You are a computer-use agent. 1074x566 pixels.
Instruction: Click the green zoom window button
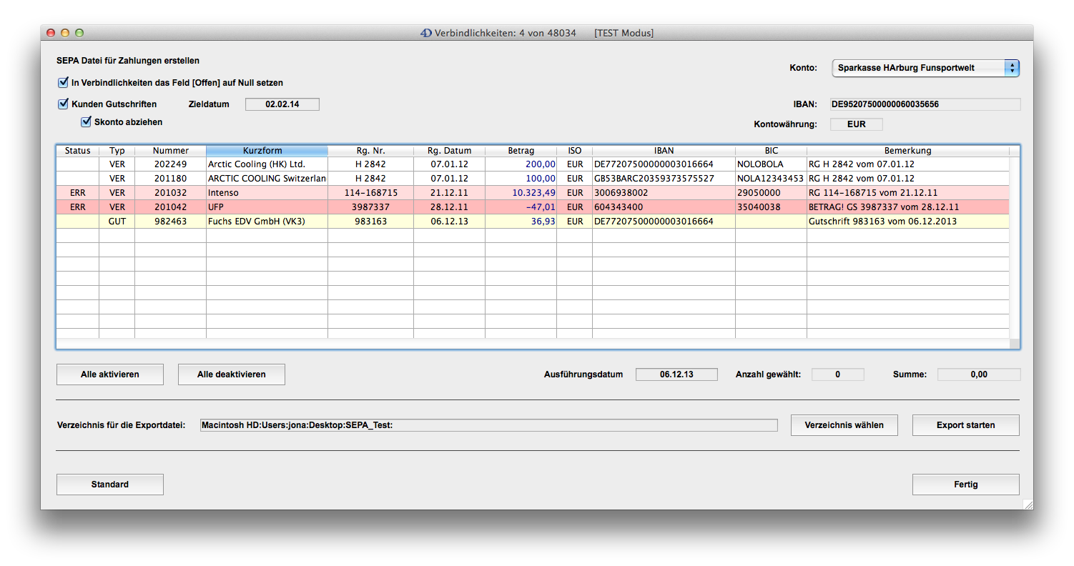79,33
